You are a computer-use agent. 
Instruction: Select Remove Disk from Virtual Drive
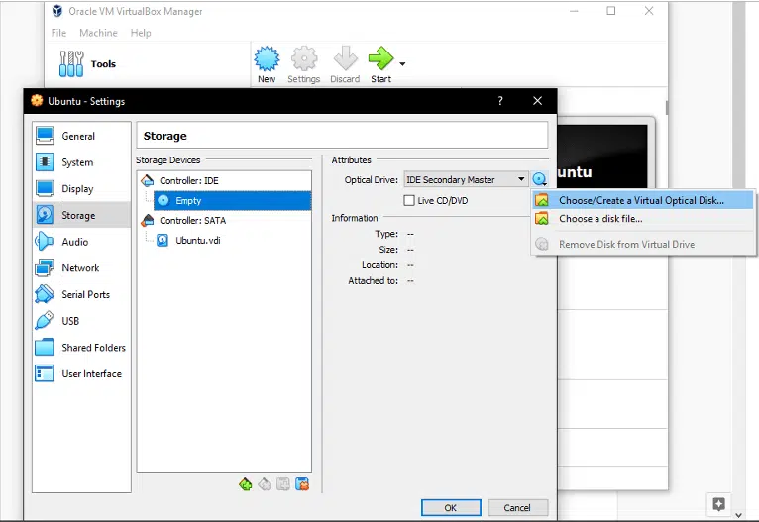point(643,245)
